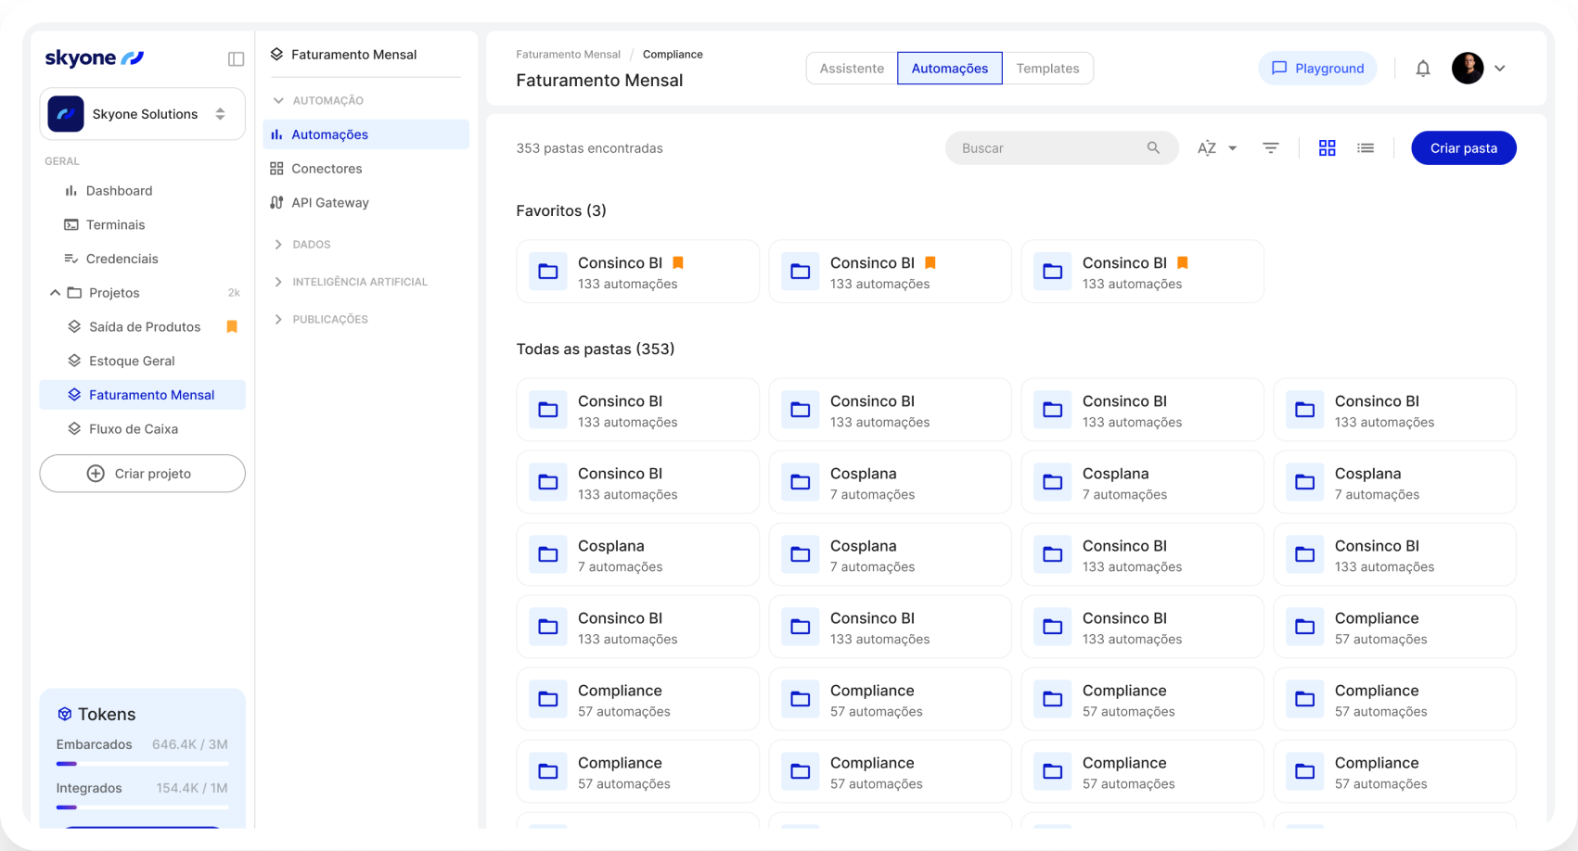
Task: Open the A-Z sort dropdown
Action: pyautogui.click(x=1216, y=148)
